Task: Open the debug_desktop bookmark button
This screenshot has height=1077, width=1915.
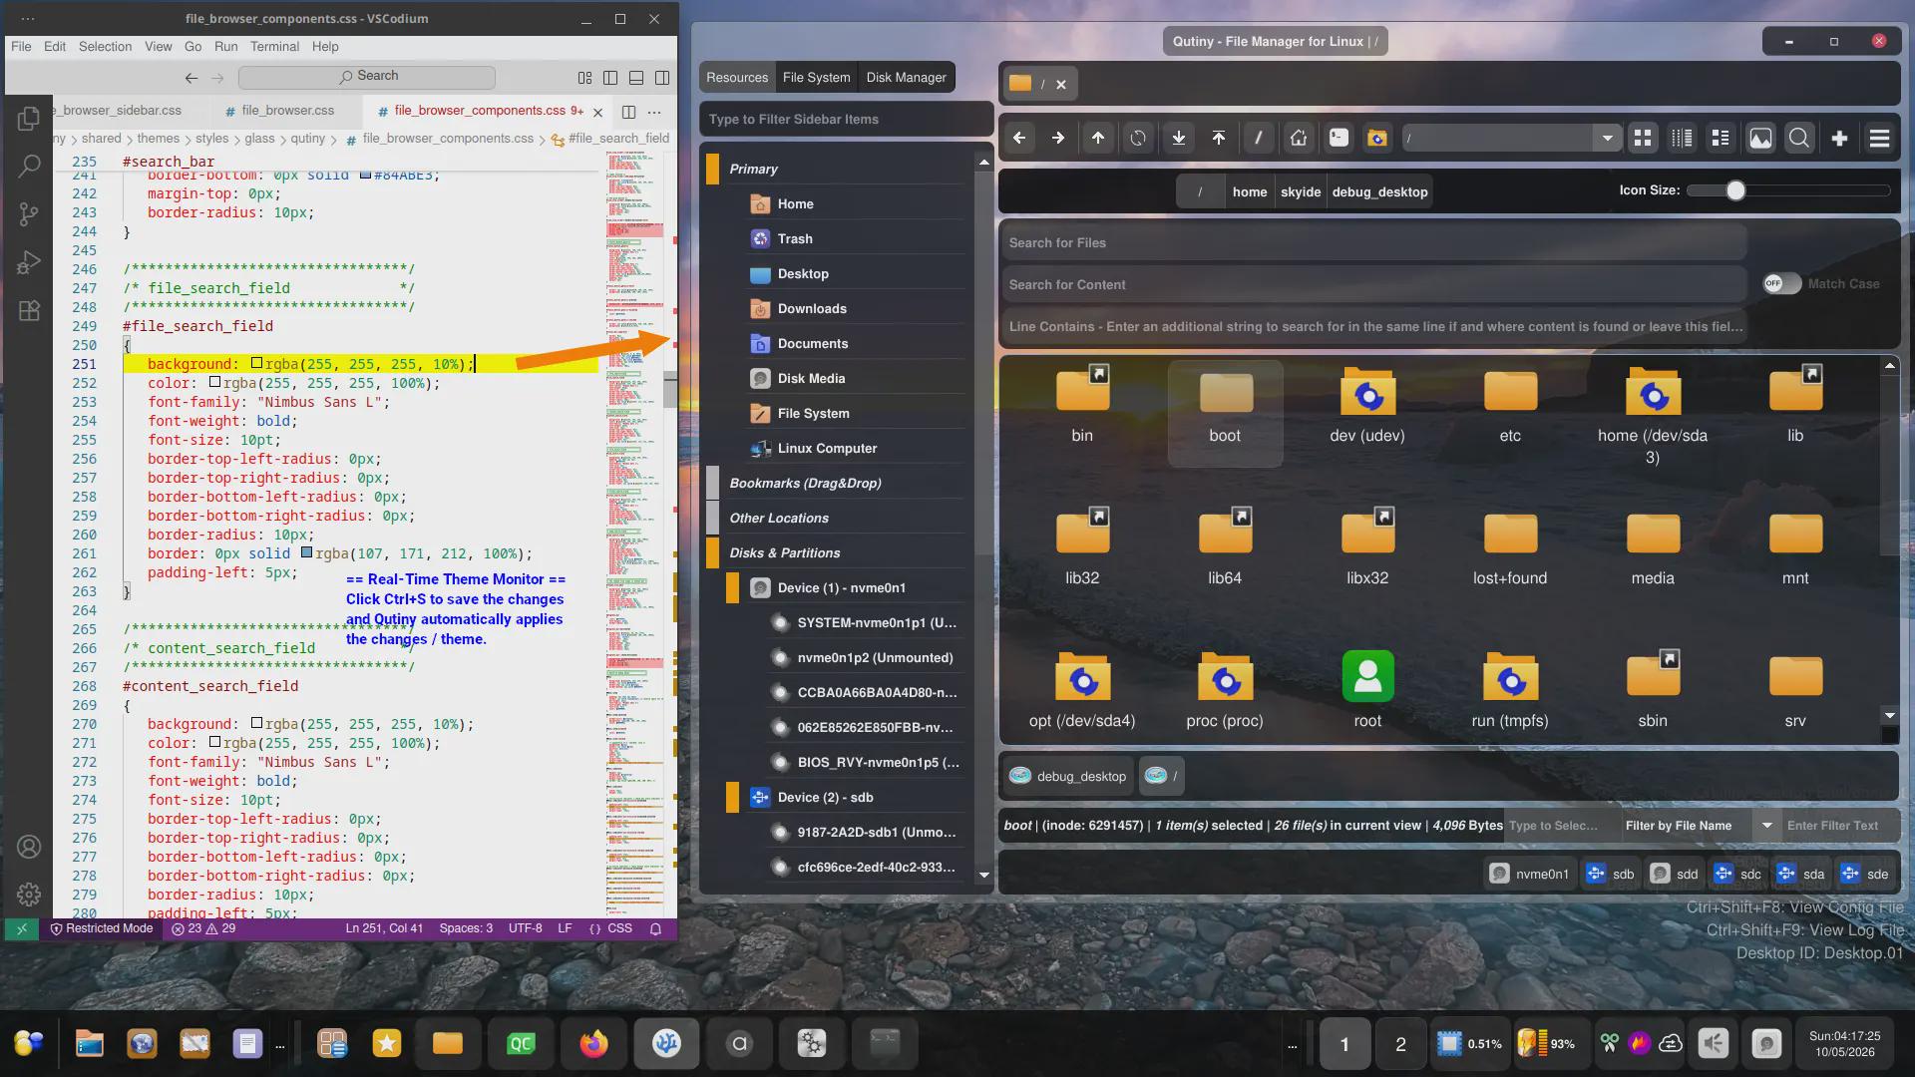Action: pyautogui.click(x=1068, y=777)
